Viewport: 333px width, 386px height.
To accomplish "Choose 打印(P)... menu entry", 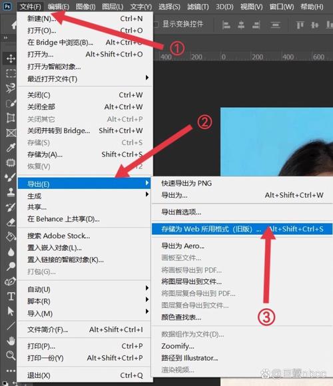I will pyautogui.click(x=85, y=346).
